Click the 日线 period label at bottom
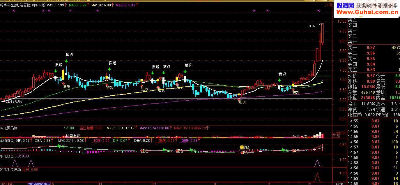This screenshot has height=185, width=400. click(340, 184)
